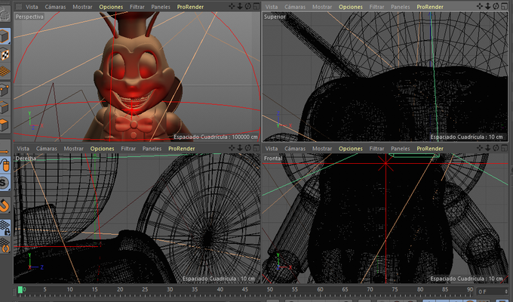Open Mostrar menu in Frontal viewport
The height and width of the screenshot is (302, 513).
(x=322, y=149)
